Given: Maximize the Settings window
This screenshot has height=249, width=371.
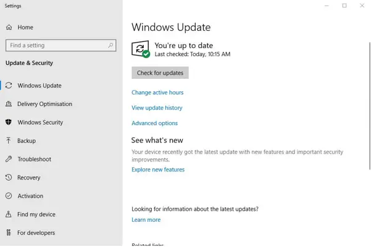Looking at the screenshot, I should [x=344, y=6].
